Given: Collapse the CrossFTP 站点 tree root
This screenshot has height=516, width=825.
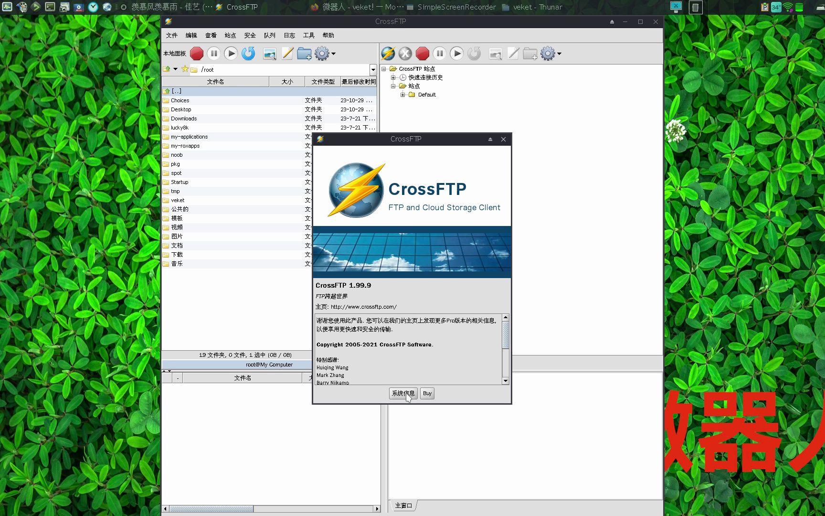Looking at the screenshot, I should tap(383, 69).
